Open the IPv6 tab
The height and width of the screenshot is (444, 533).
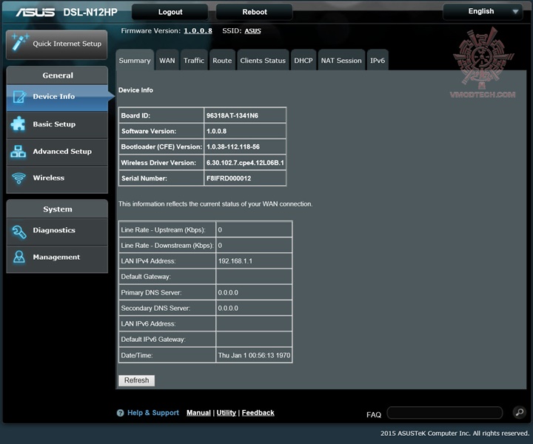point(378,61)
